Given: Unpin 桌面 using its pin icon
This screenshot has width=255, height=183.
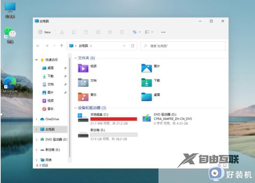Looking at the screenshot, I should click(65, 68).
